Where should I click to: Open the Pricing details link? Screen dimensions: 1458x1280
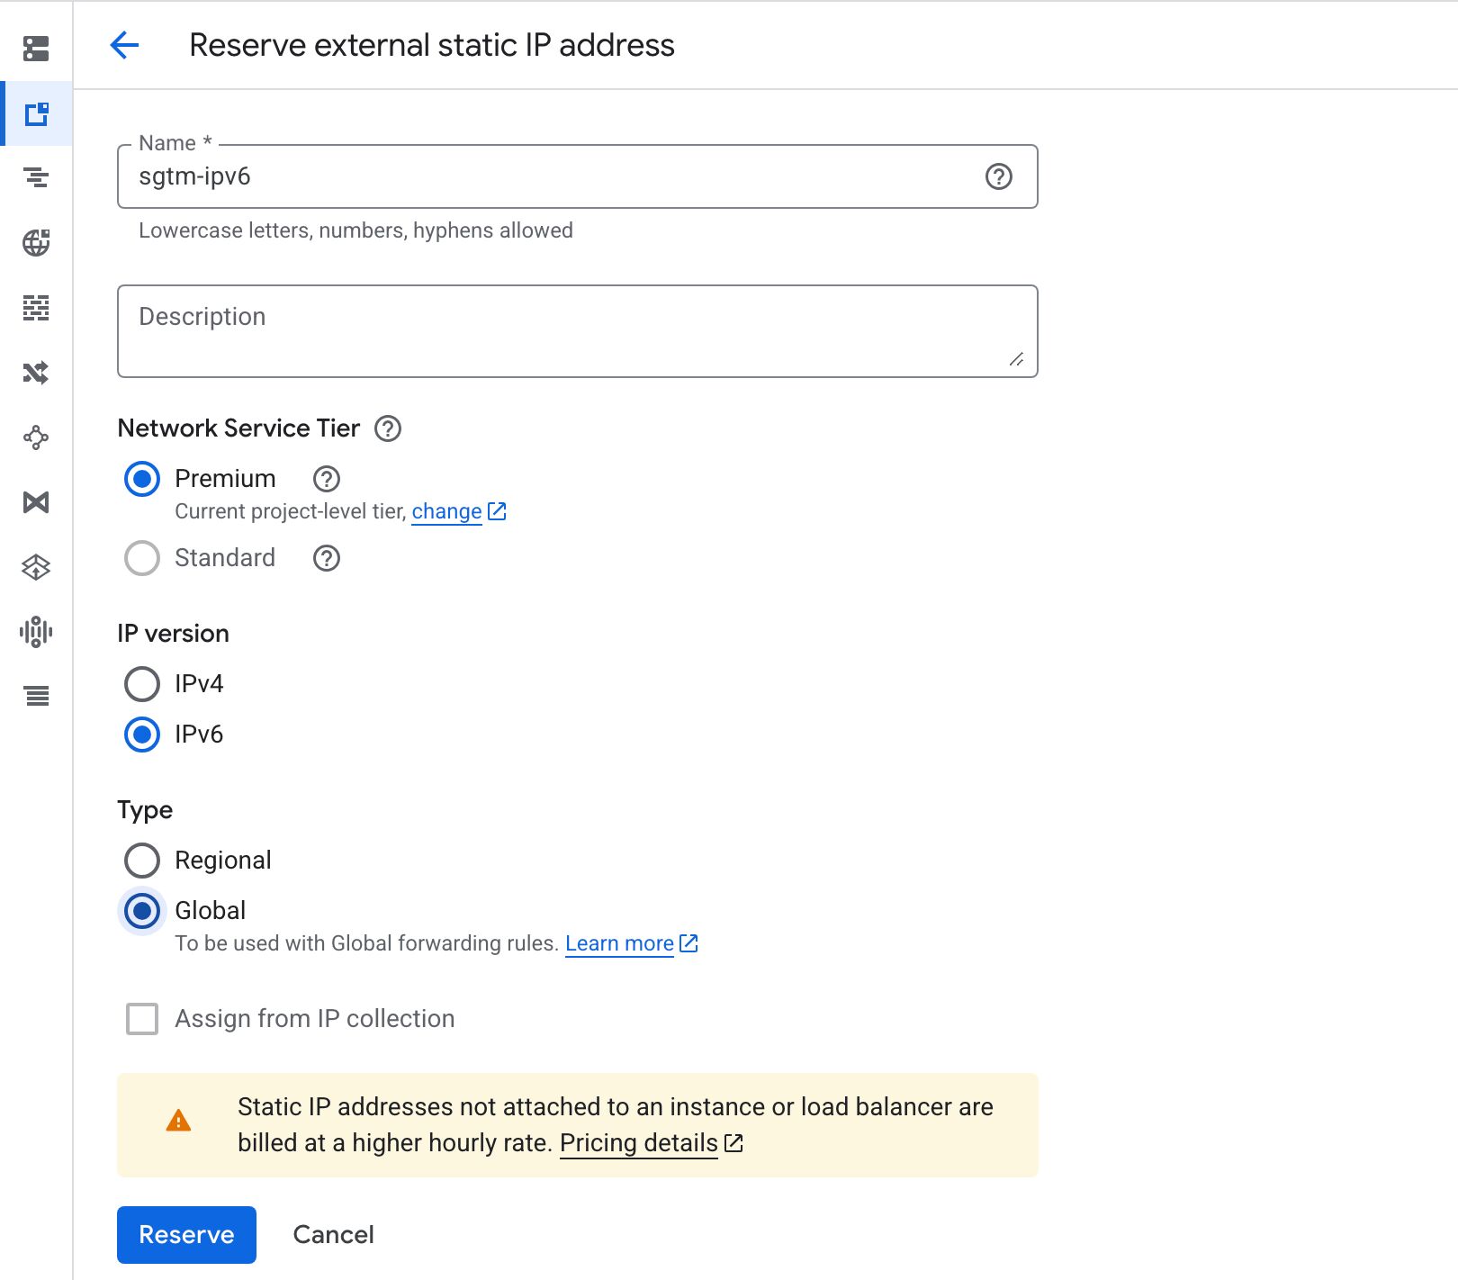638,1143
